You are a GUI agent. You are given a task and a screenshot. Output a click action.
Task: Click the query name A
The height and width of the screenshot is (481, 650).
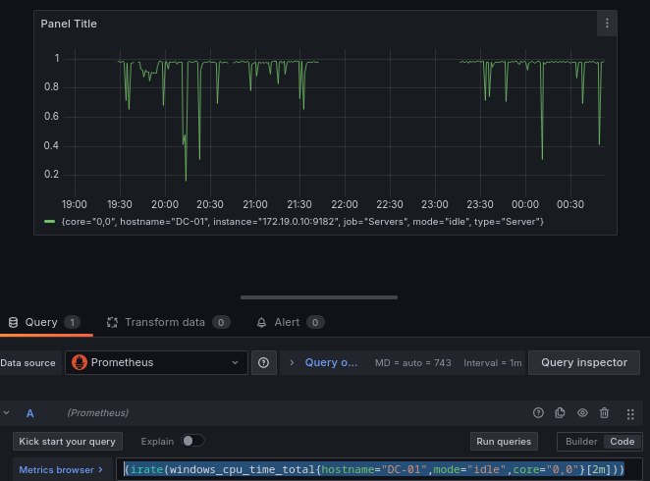pyautogui.click(x=29, y=413)
